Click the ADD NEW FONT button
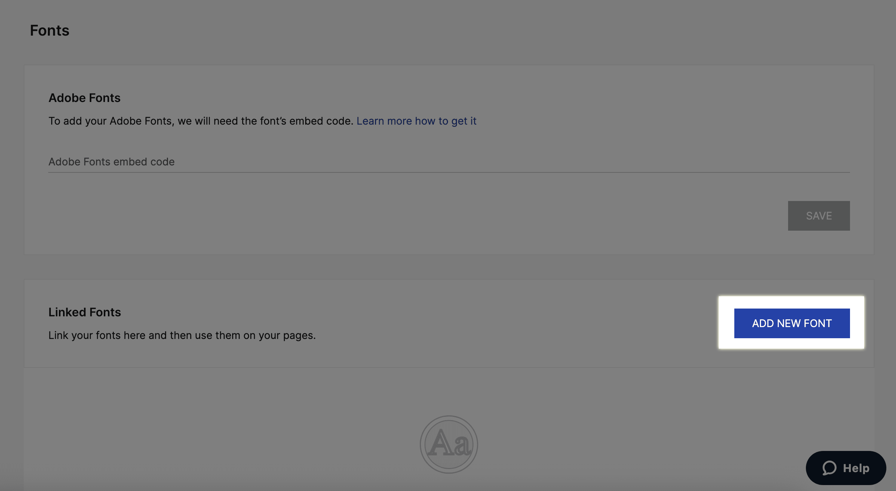This screenshot has width=896, height=491. [x=792, y=323]
